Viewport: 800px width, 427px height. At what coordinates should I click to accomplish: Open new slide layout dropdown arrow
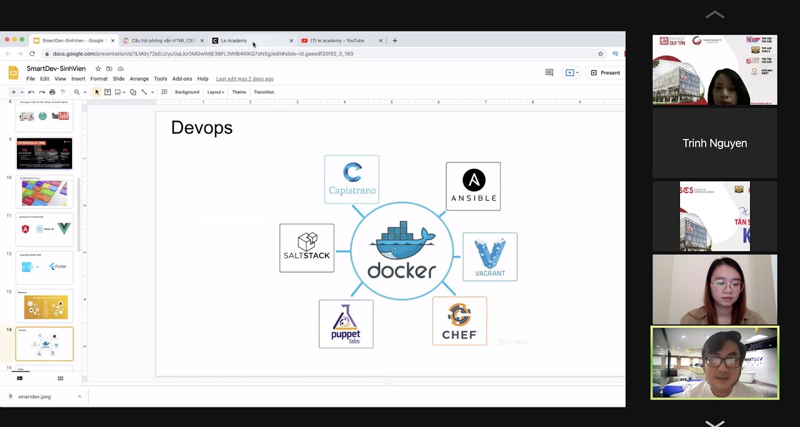point(22,92)
